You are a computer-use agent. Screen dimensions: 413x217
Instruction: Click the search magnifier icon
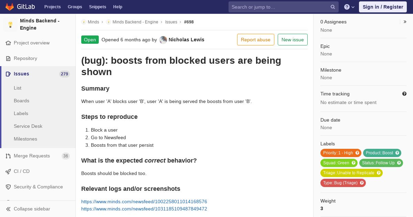coord(333,7)
